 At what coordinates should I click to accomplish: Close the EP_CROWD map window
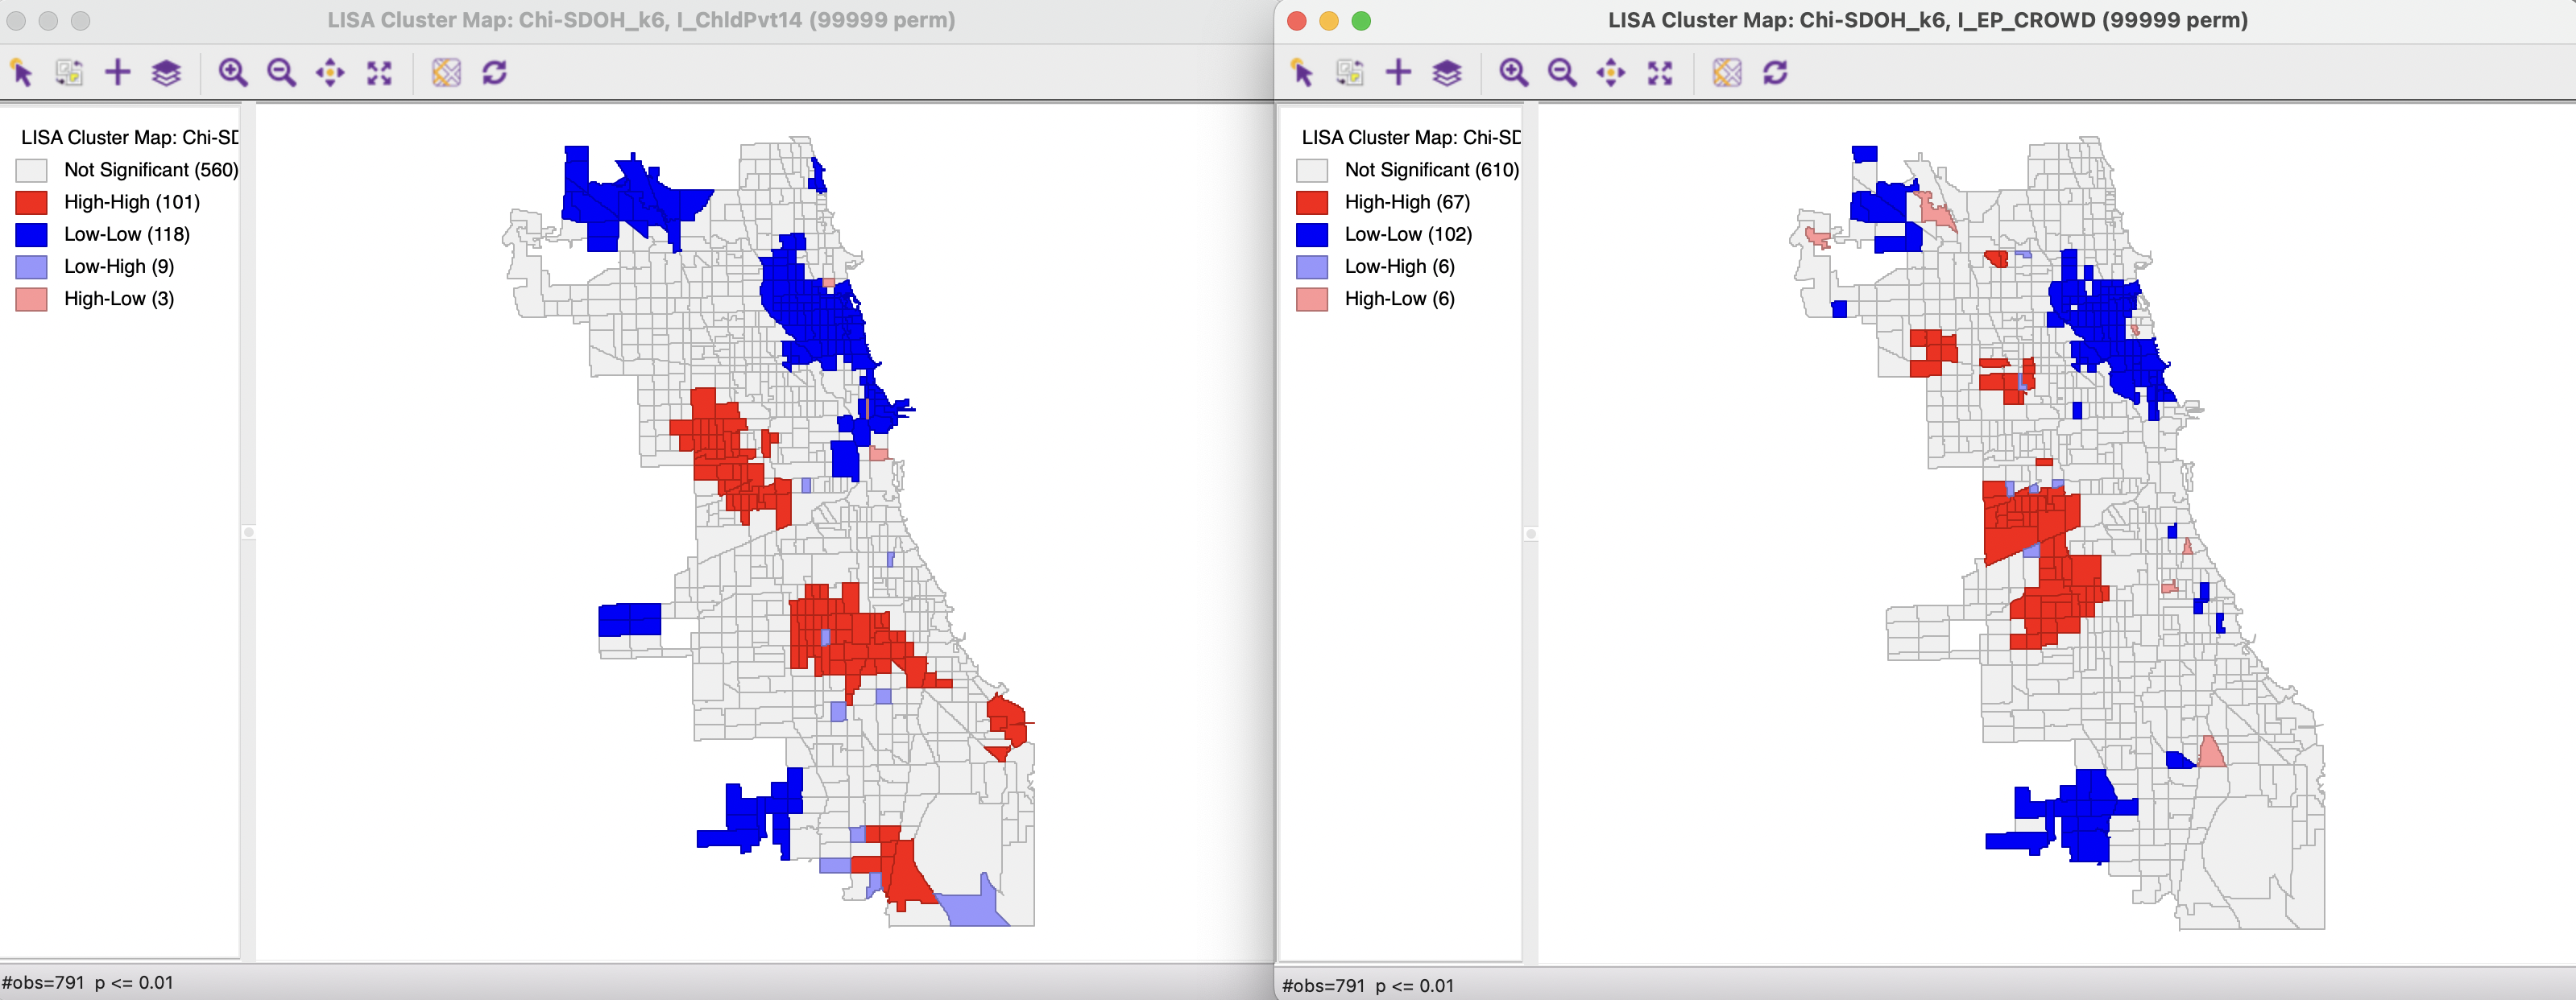[1296, 21]
